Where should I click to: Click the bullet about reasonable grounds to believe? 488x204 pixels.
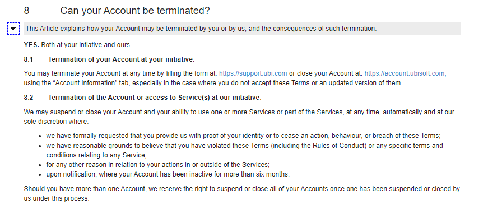coord(245,150)
